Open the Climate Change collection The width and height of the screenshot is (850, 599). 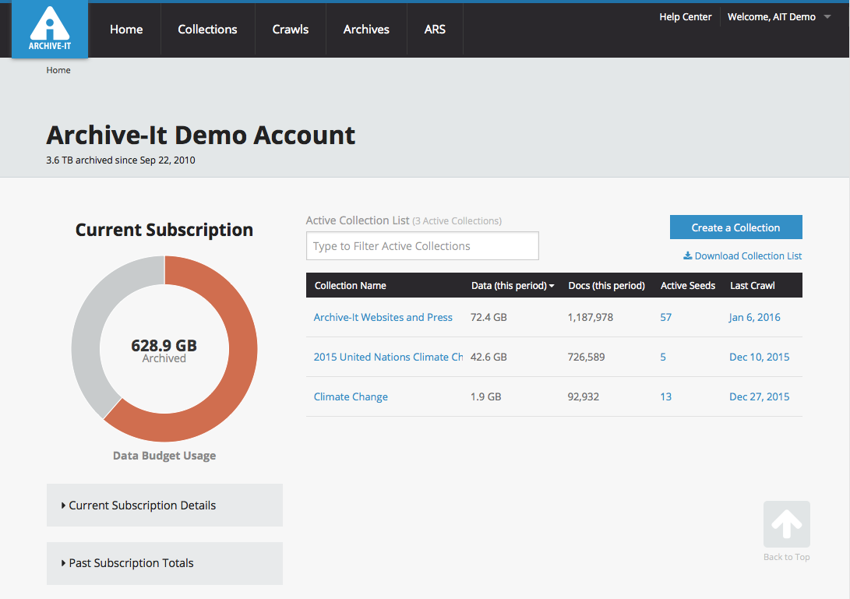351,396
